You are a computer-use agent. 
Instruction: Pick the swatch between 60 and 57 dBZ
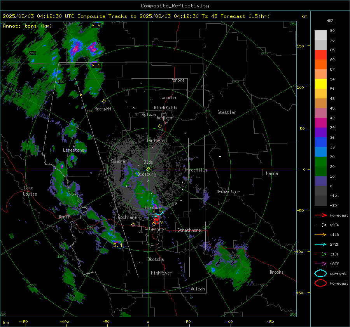[320, 65]
